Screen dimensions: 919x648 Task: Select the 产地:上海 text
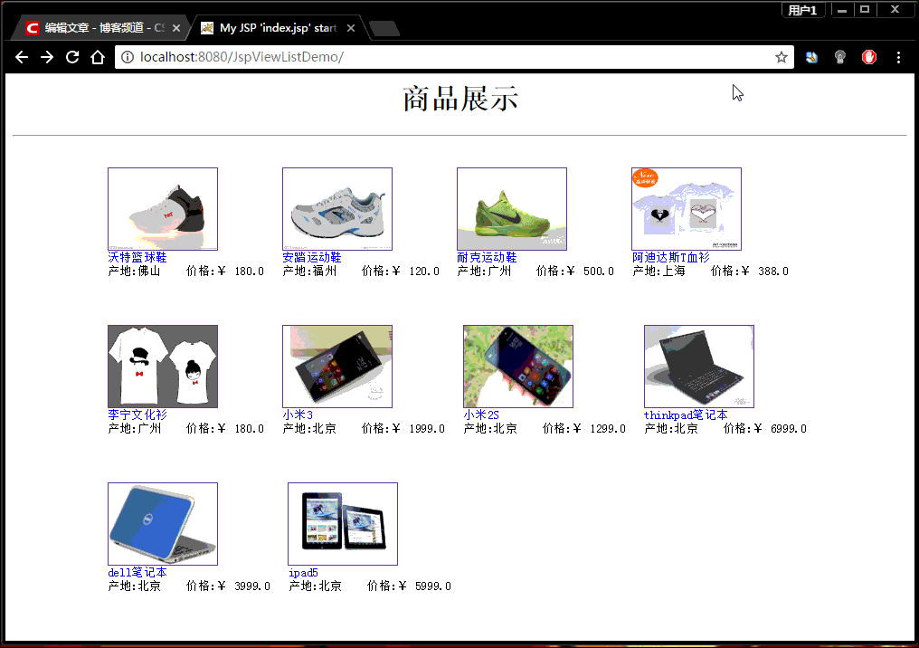pyautogui.click(x=658, y=271)
